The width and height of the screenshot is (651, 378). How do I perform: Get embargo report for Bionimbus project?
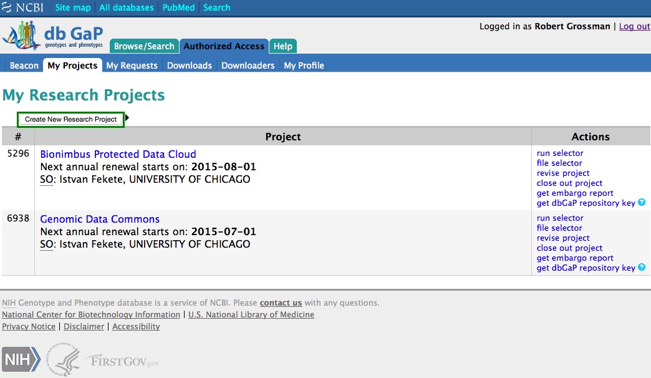[575, 193]
